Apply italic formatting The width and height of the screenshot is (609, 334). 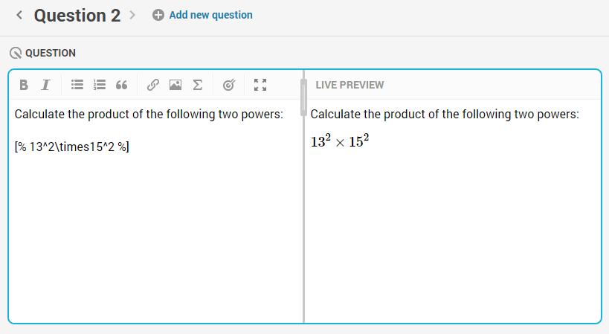click(x=45, y=85)
